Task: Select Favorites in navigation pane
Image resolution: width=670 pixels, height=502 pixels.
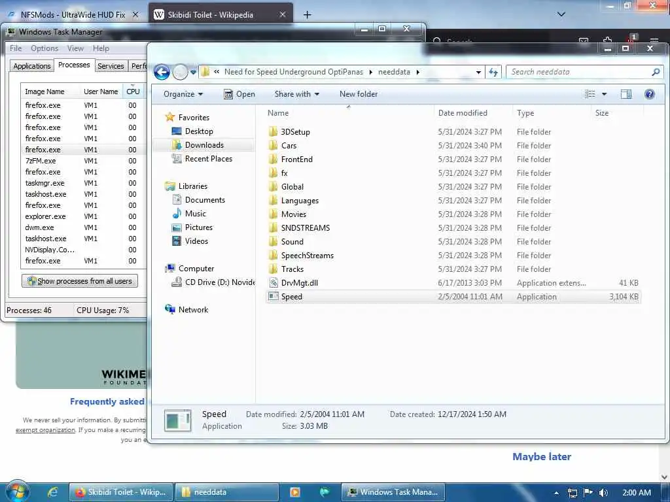Action: 194,118
